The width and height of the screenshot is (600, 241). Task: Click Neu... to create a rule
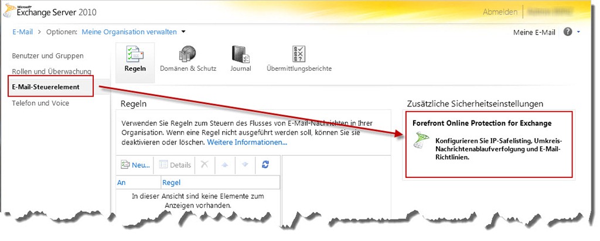135,164
